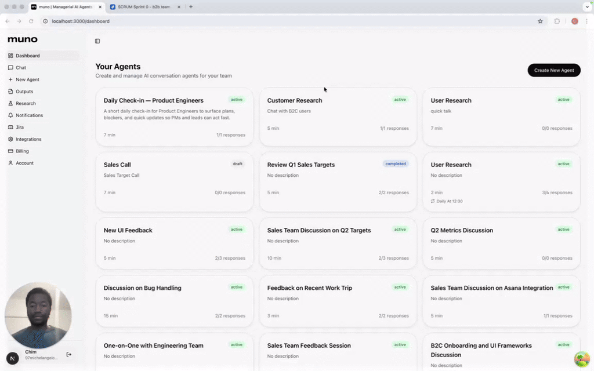The height and width of the screenshot is (371, 594).
Task: Open a new browser tab
Action: point(191,7)
